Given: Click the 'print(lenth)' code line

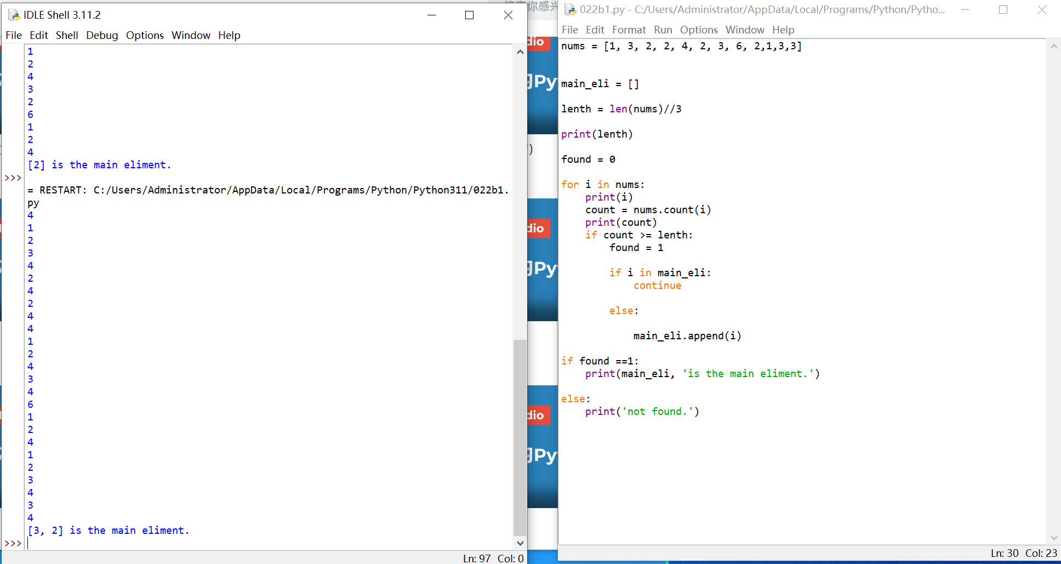Looking at the screenshot, I should click(597, 134).
